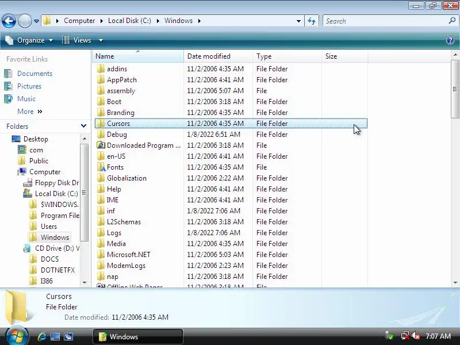Open the Music favorite link
The image size is (460, 345).
pos(26,98)
